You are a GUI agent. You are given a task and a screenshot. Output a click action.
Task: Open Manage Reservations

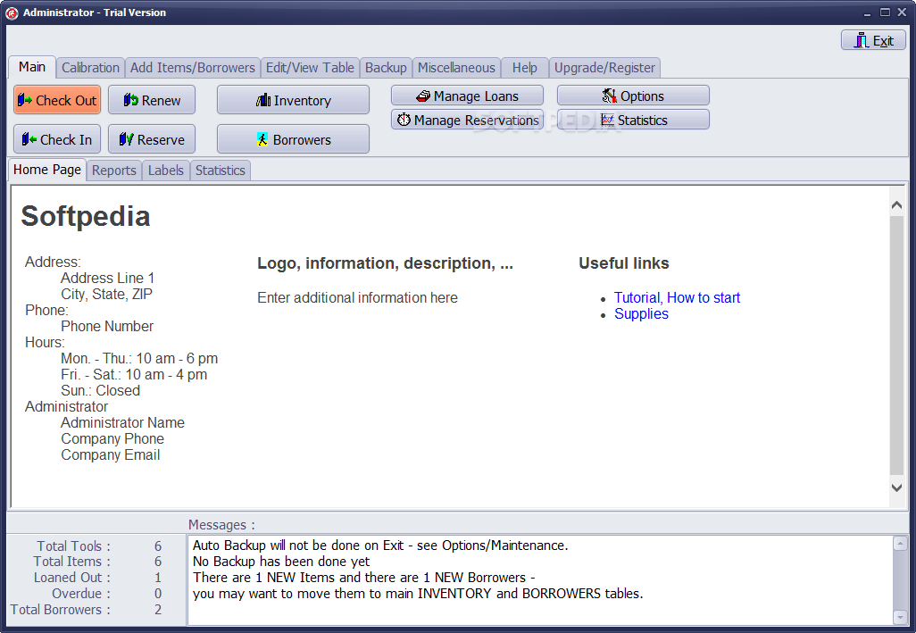(x=467, y=120)
